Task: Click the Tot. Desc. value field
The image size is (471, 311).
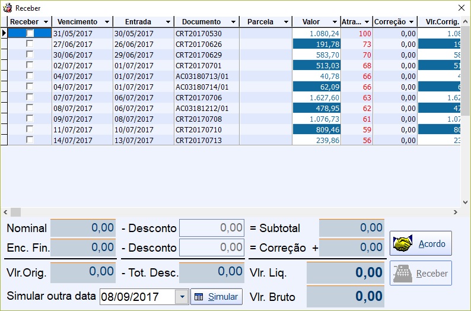Action: pos(212,272)
